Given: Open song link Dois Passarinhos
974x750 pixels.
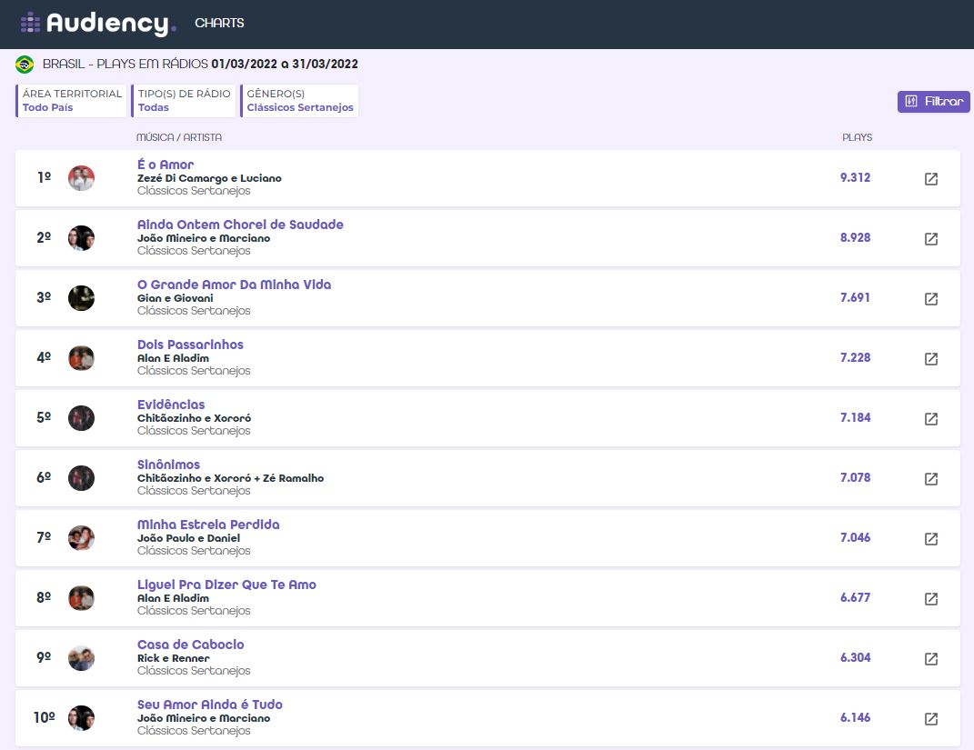Looking at the screenshot, I should coord(190,345).
